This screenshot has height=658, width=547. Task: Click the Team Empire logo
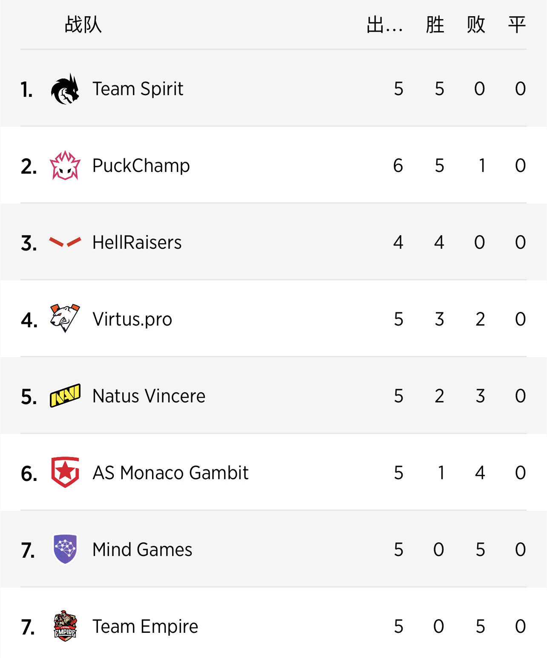65,626
